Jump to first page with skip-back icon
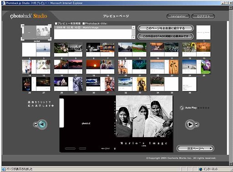233x172 pixels. tap(35, 125)
